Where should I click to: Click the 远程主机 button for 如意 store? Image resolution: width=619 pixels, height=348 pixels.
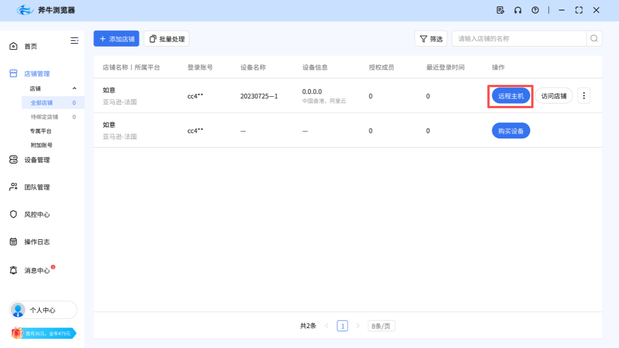click(510, 96)
